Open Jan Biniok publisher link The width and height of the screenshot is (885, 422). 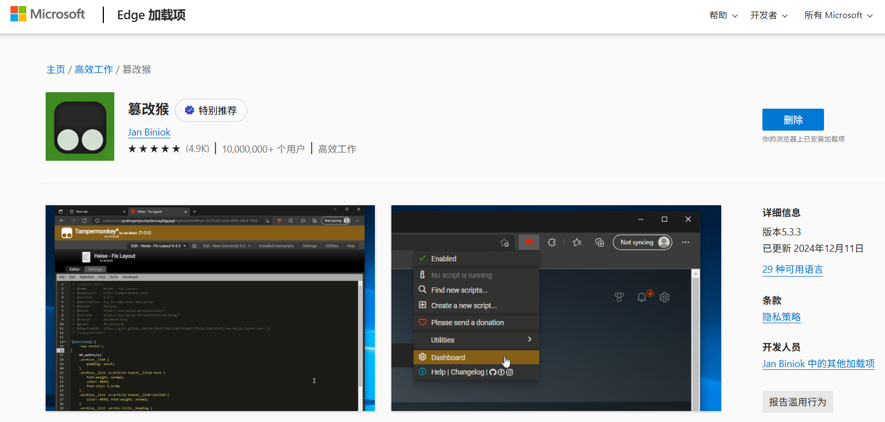click(149, 132)
